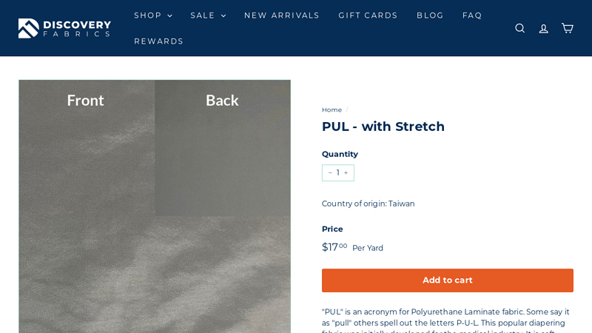Click the $17.00 price text
Viewport: 592px width, 333px height.
click(x=334, y=247)
